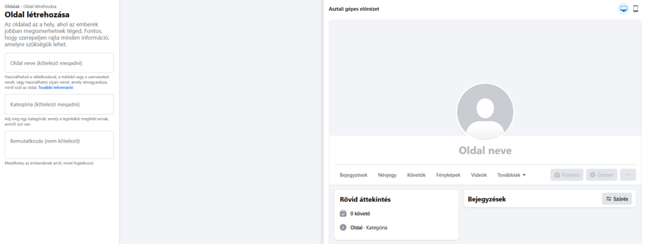This screenshot has width=645, height=244.
Task: Open the Videók tab
Action: (479, 175)
